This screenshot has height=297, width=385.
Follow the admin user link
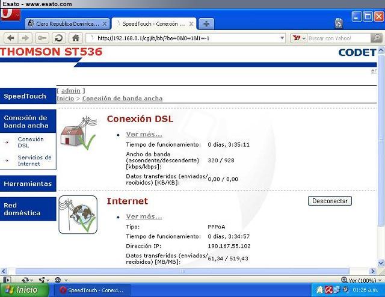(x=71, y=91)
